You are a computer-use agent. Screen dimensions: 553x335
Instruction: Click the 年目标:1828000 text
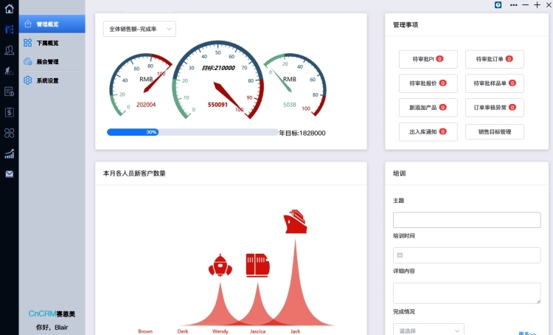pos(302,133)
